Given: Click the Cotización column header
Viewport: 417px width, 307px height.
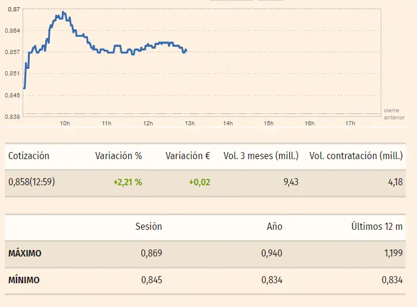Looking at the screenshot, I should tap(29, 156).
